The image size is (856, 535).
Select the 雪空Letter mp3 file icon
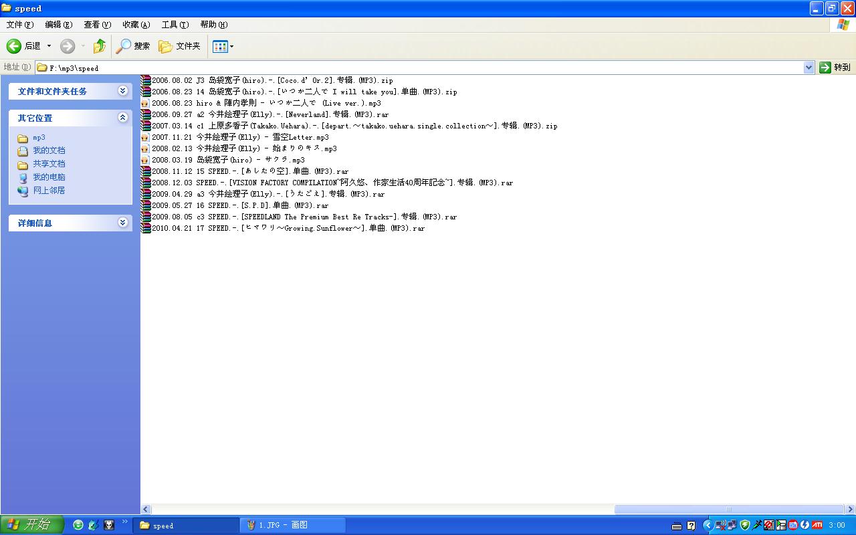146,137
